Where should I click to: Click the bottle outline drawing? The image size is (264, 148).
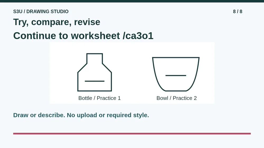point(95,72)
